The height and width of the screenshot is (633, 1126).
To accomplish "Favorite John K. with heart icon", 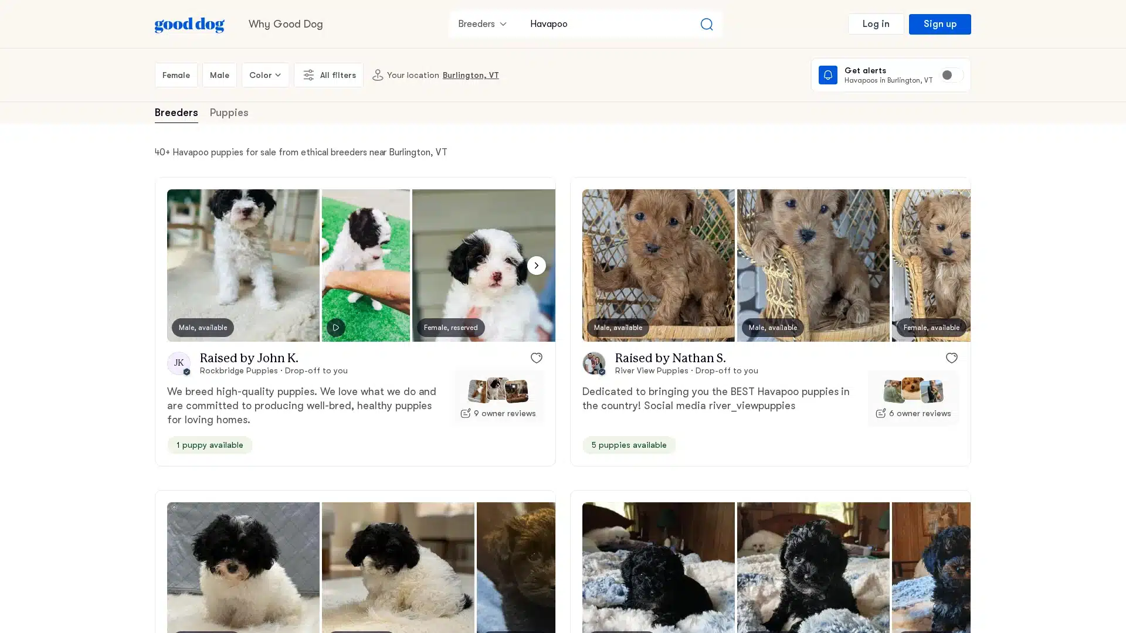I will (536, 358).
